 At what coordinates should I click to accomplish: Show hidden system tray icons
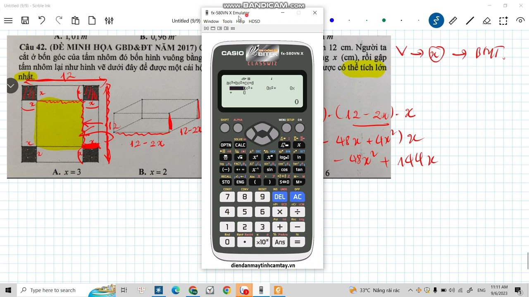(x=410, y=290)
